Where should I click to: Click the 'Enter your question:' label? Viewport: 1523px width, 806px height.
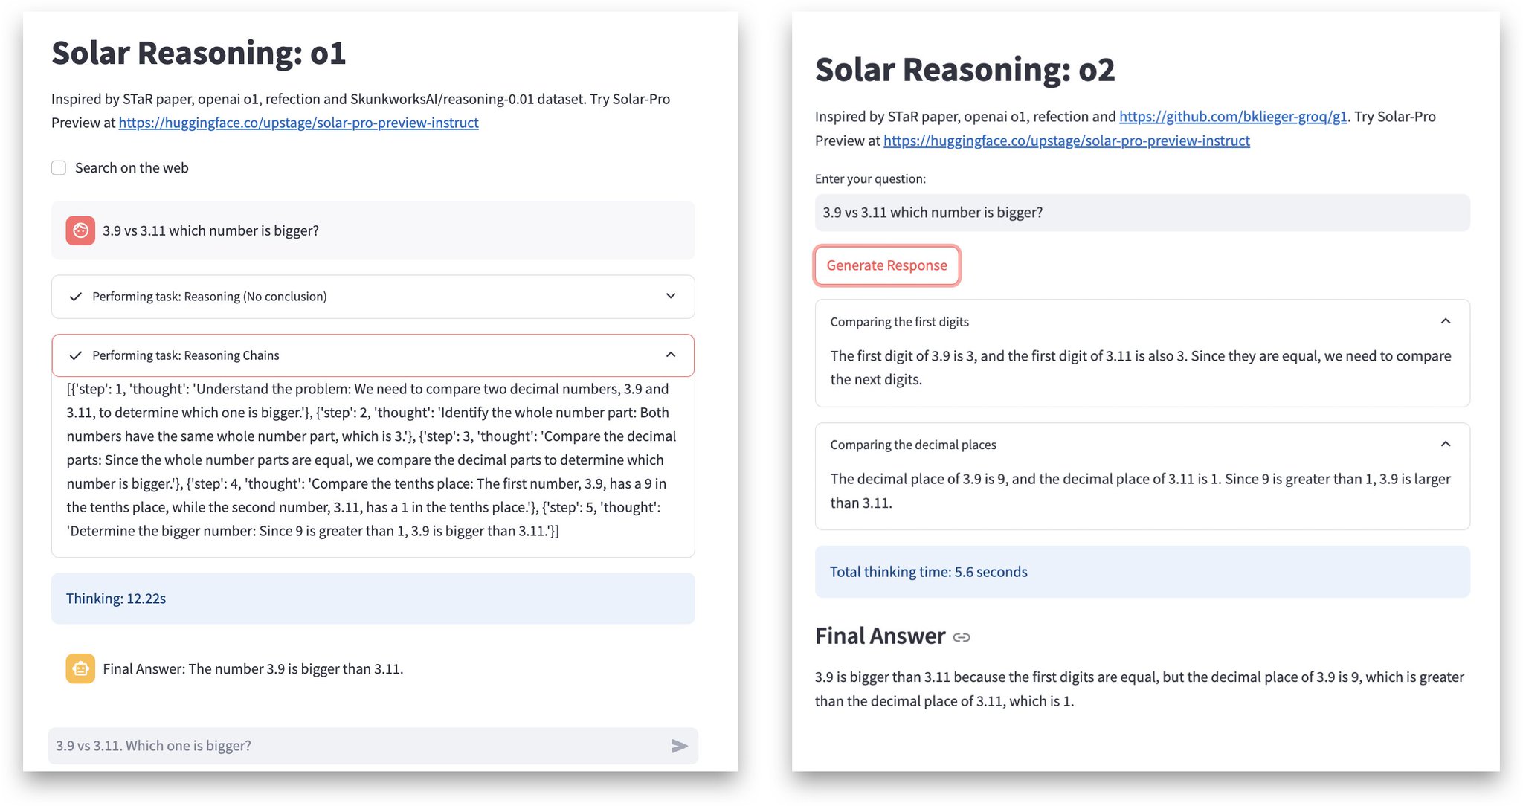pyautogui.click(x=870, y=179)
